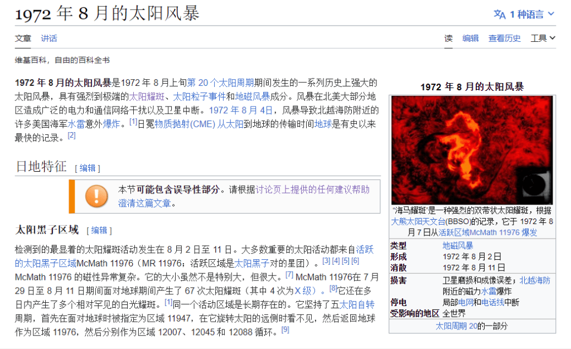Open the 1972 年 8 月 4日 link
571x349 pixels.
[x=241, y=110]
